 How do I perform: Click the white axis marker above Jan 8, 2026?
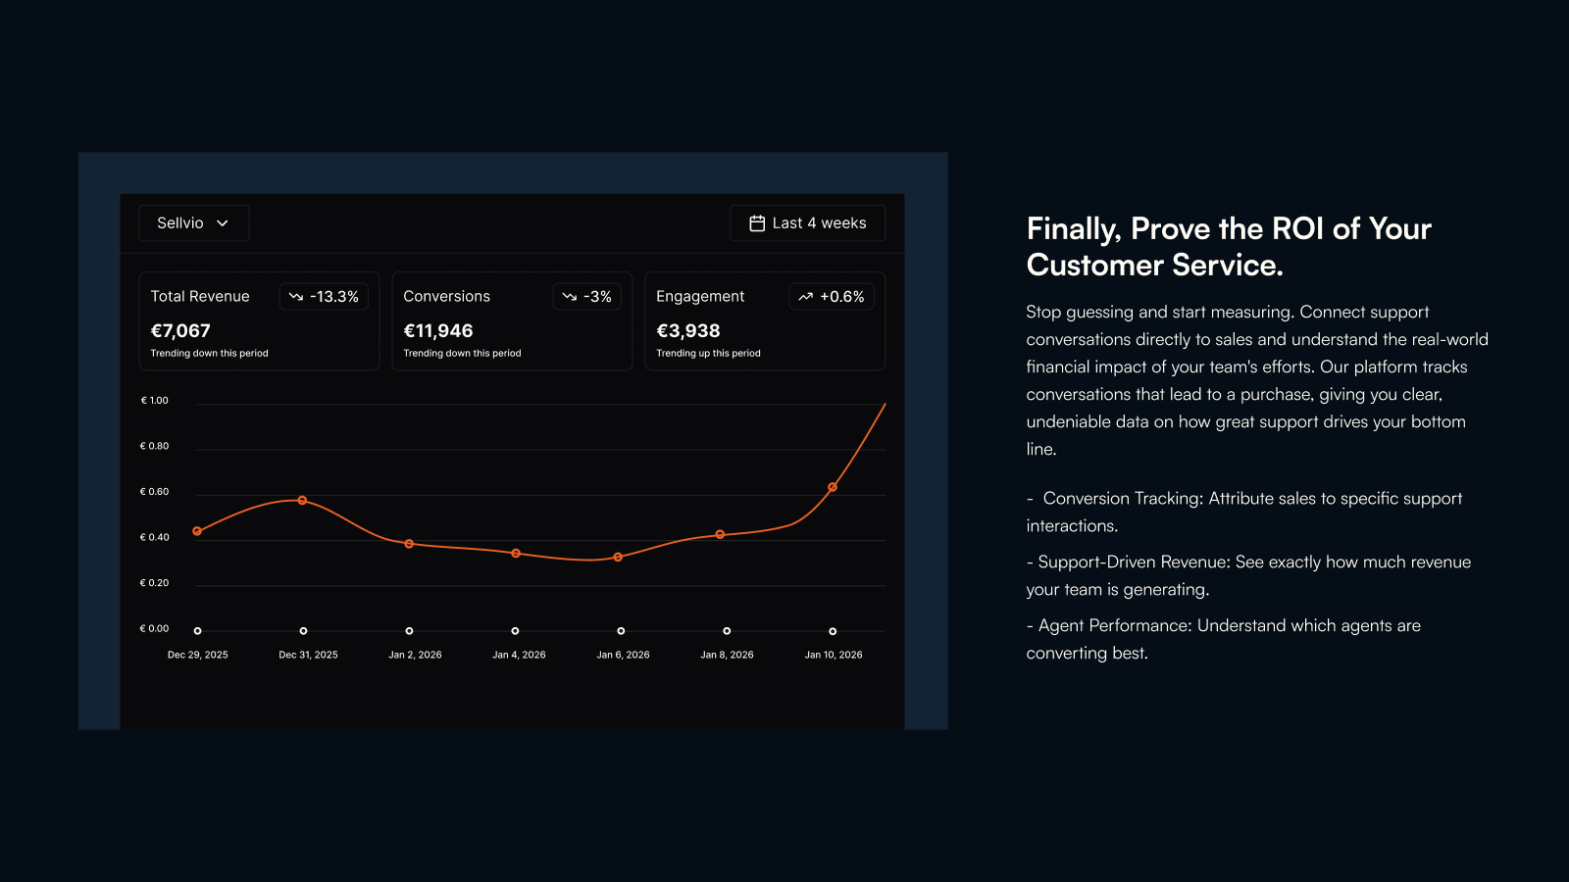click(727, 631)
